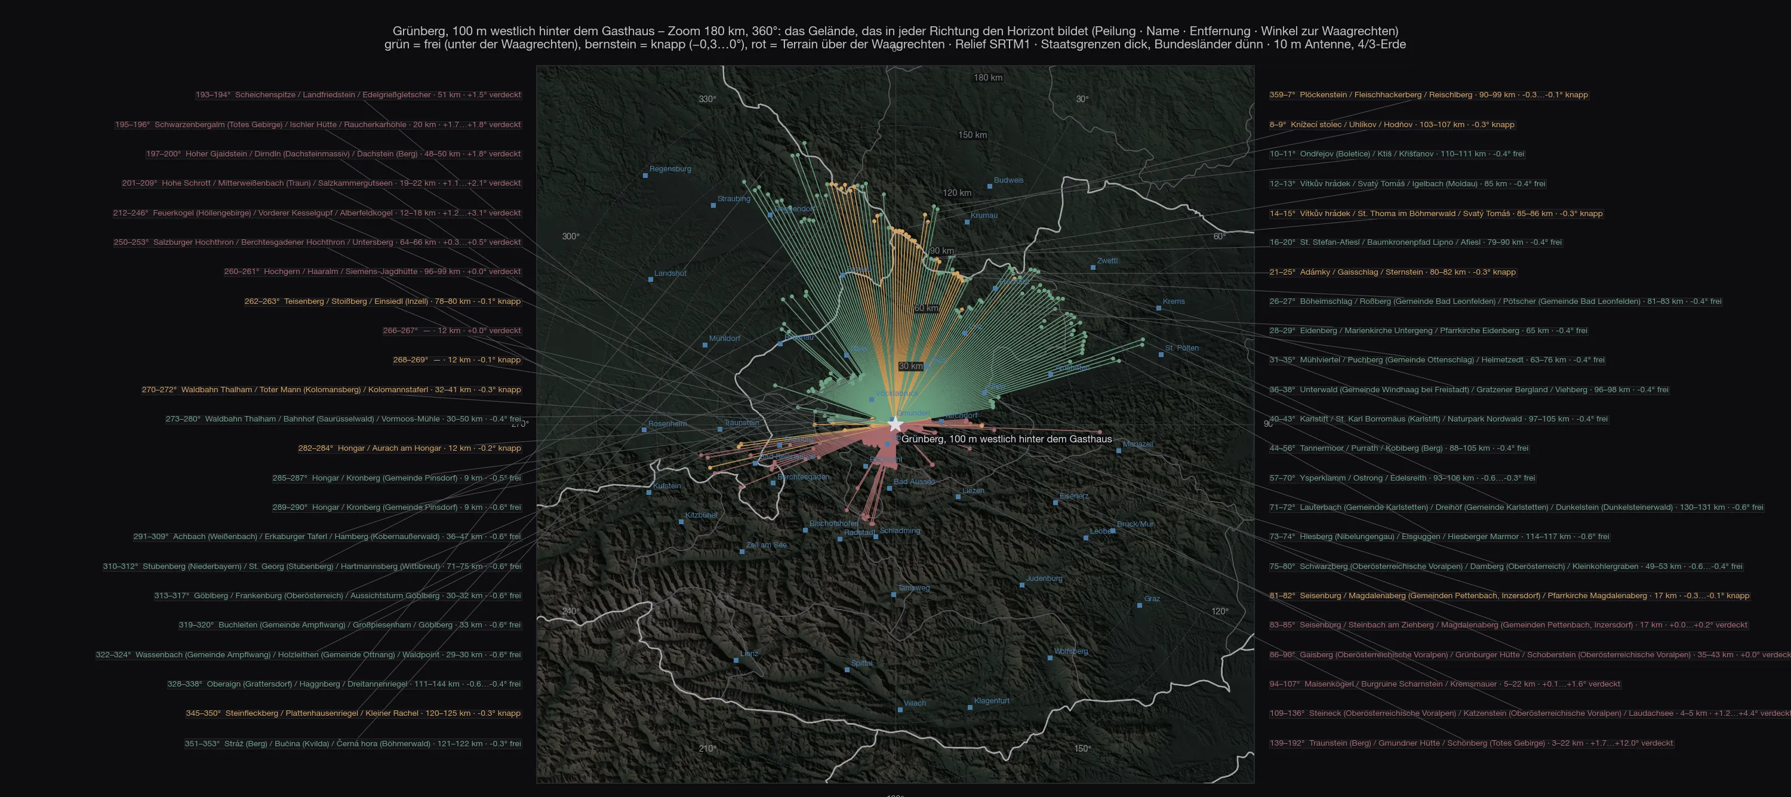Click the Judenburg town label
This screenshot has height=797, width=1791.
click(x=1044, y=578)
